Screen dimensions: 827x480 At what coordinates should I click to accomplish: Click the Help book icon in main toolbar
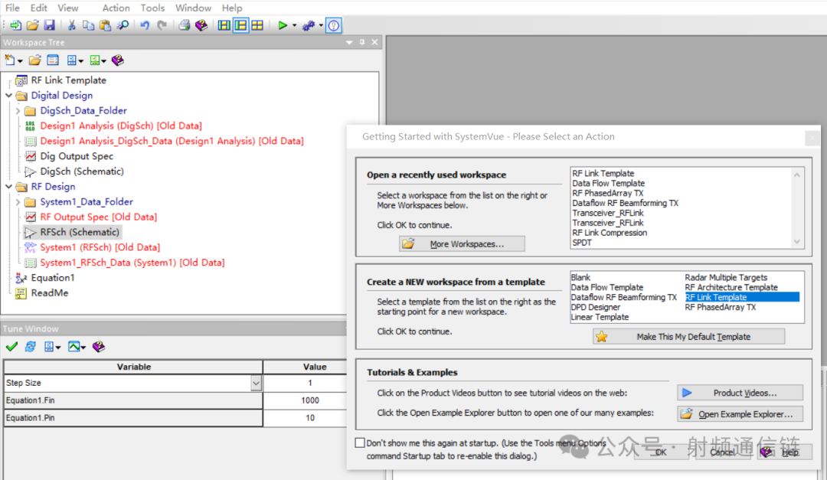tap(201, 25)
